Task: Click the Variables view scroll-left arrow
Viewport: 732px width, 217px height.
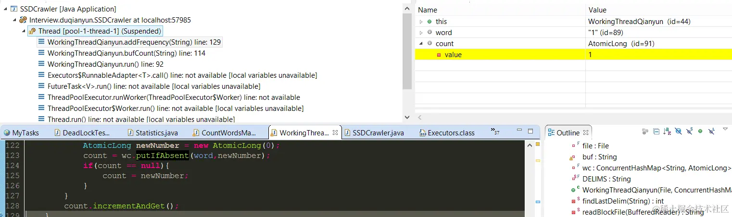Action: coord(419,117)
